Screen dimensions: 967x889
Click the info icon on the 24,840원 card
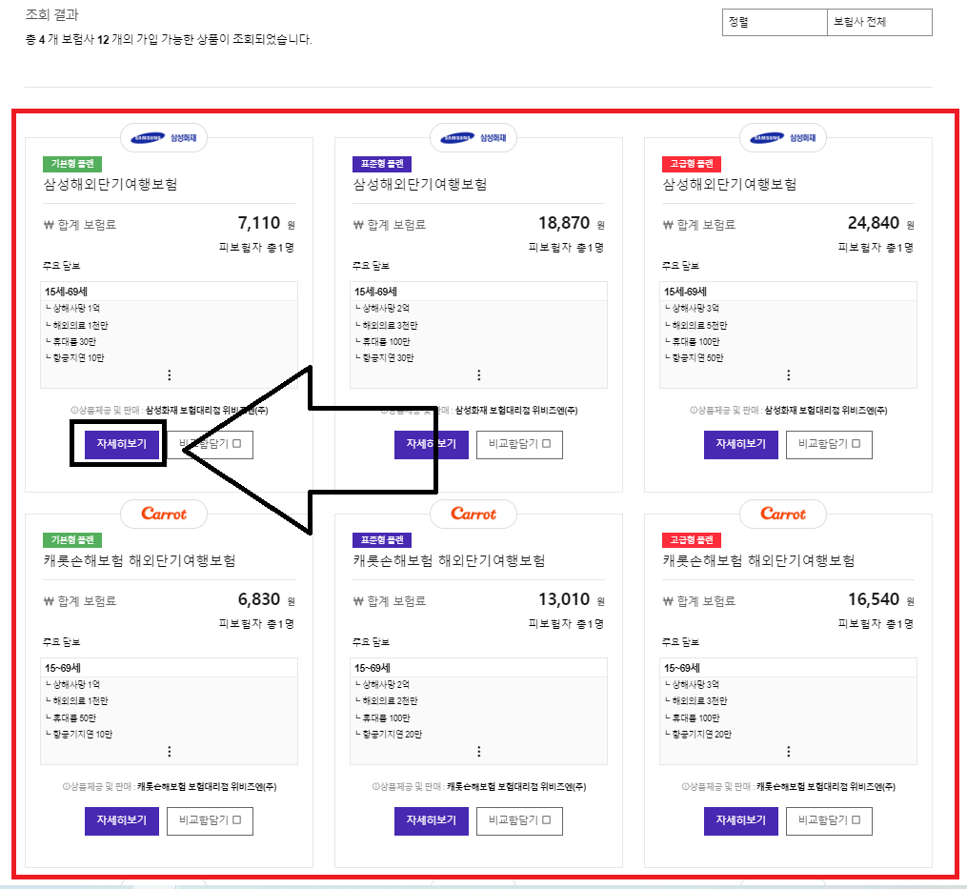tap(694, 411)
